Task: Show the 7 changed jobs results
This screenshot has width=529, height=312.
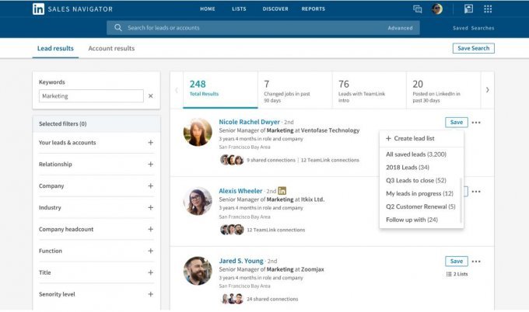Action: click(295, 90)
